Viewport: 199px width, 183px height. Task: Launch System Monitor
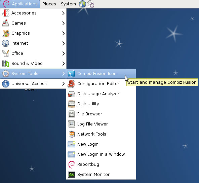[x=101, y=175]
